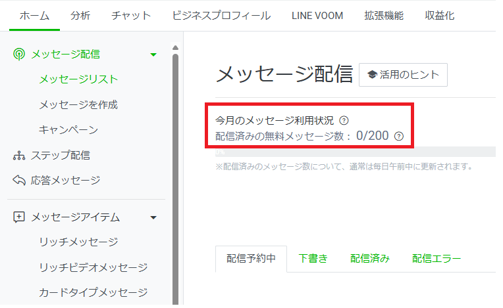Viewport: 503px width, 308px height.
Task: Open the チャット top menu
Action: click(131, 16)
